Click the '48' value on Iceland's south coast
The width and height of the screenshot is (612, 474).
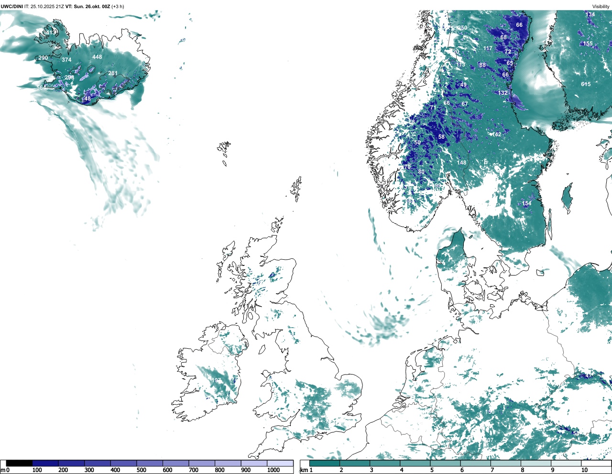[87, 99]
